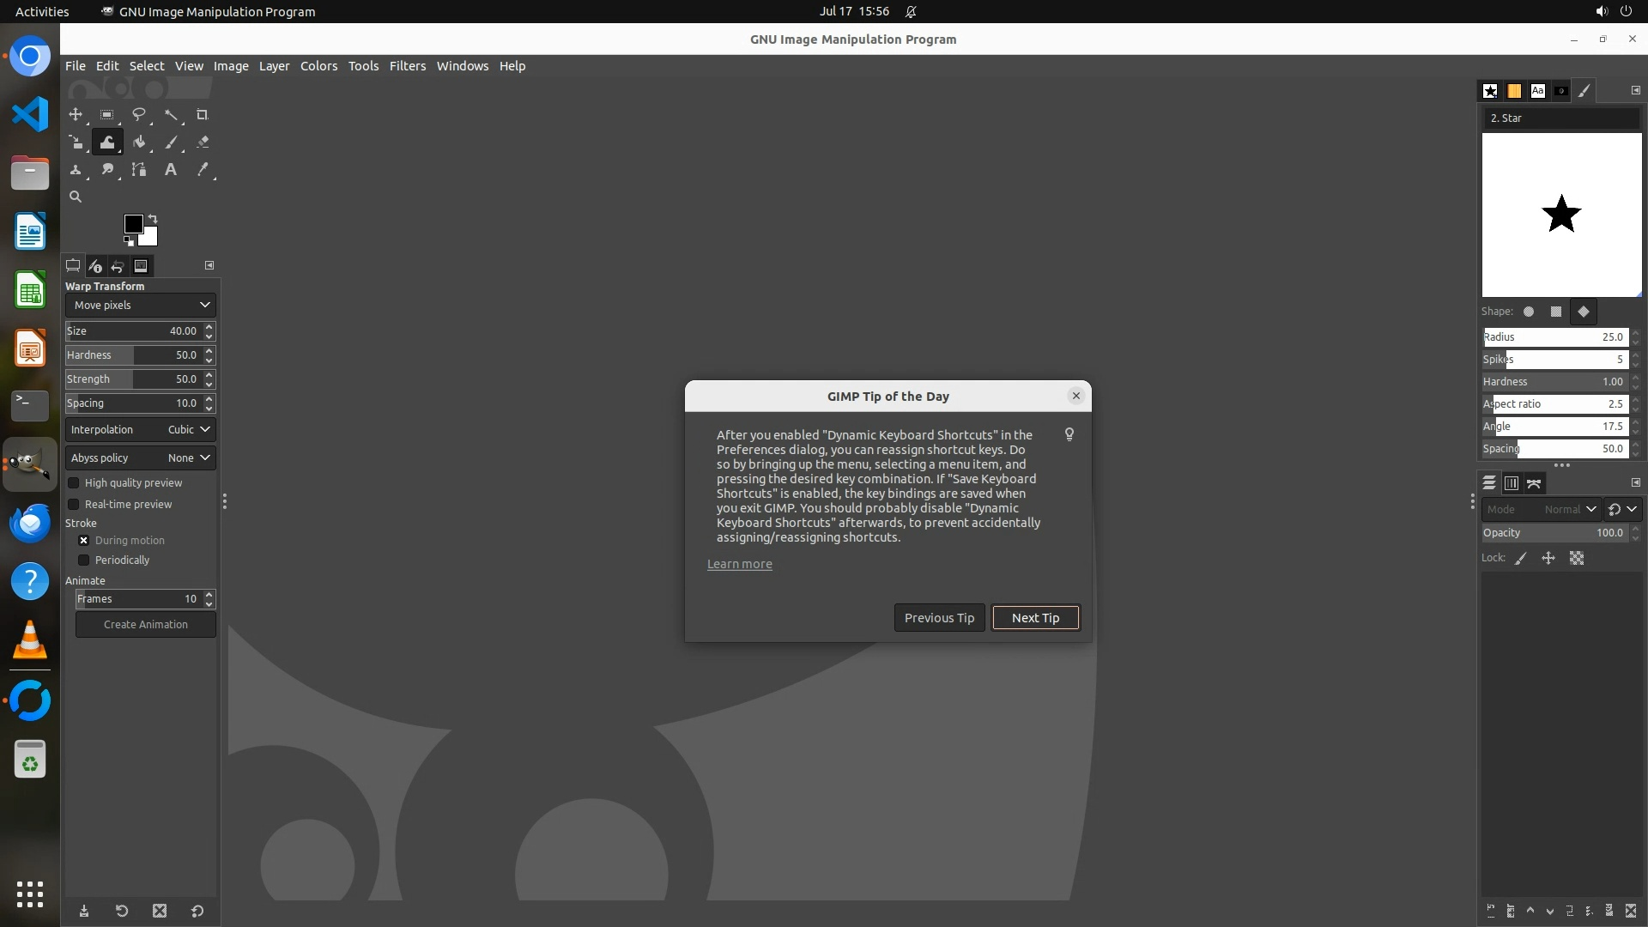Select the Crop tool
This screenshot has height=927, width=1648.
203,115
